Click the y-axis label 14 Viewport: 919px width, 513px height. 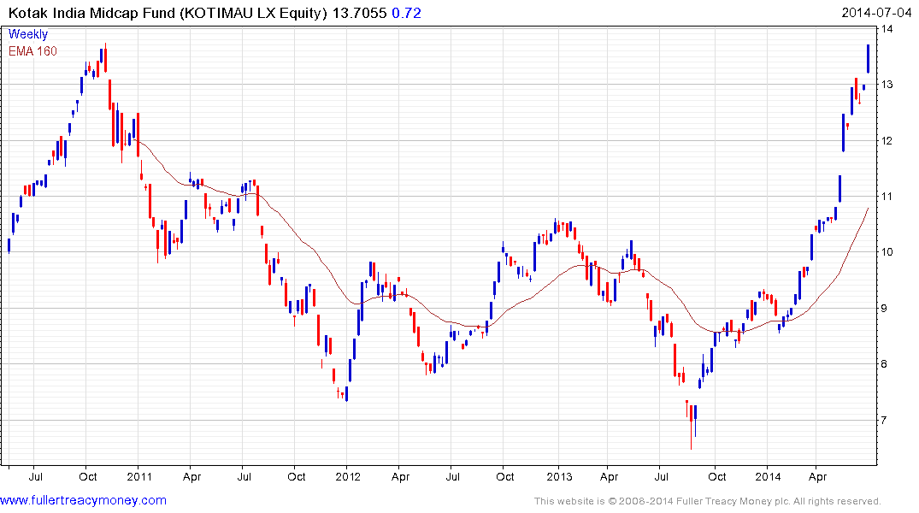pyautogui.click(x=887, y=29)
